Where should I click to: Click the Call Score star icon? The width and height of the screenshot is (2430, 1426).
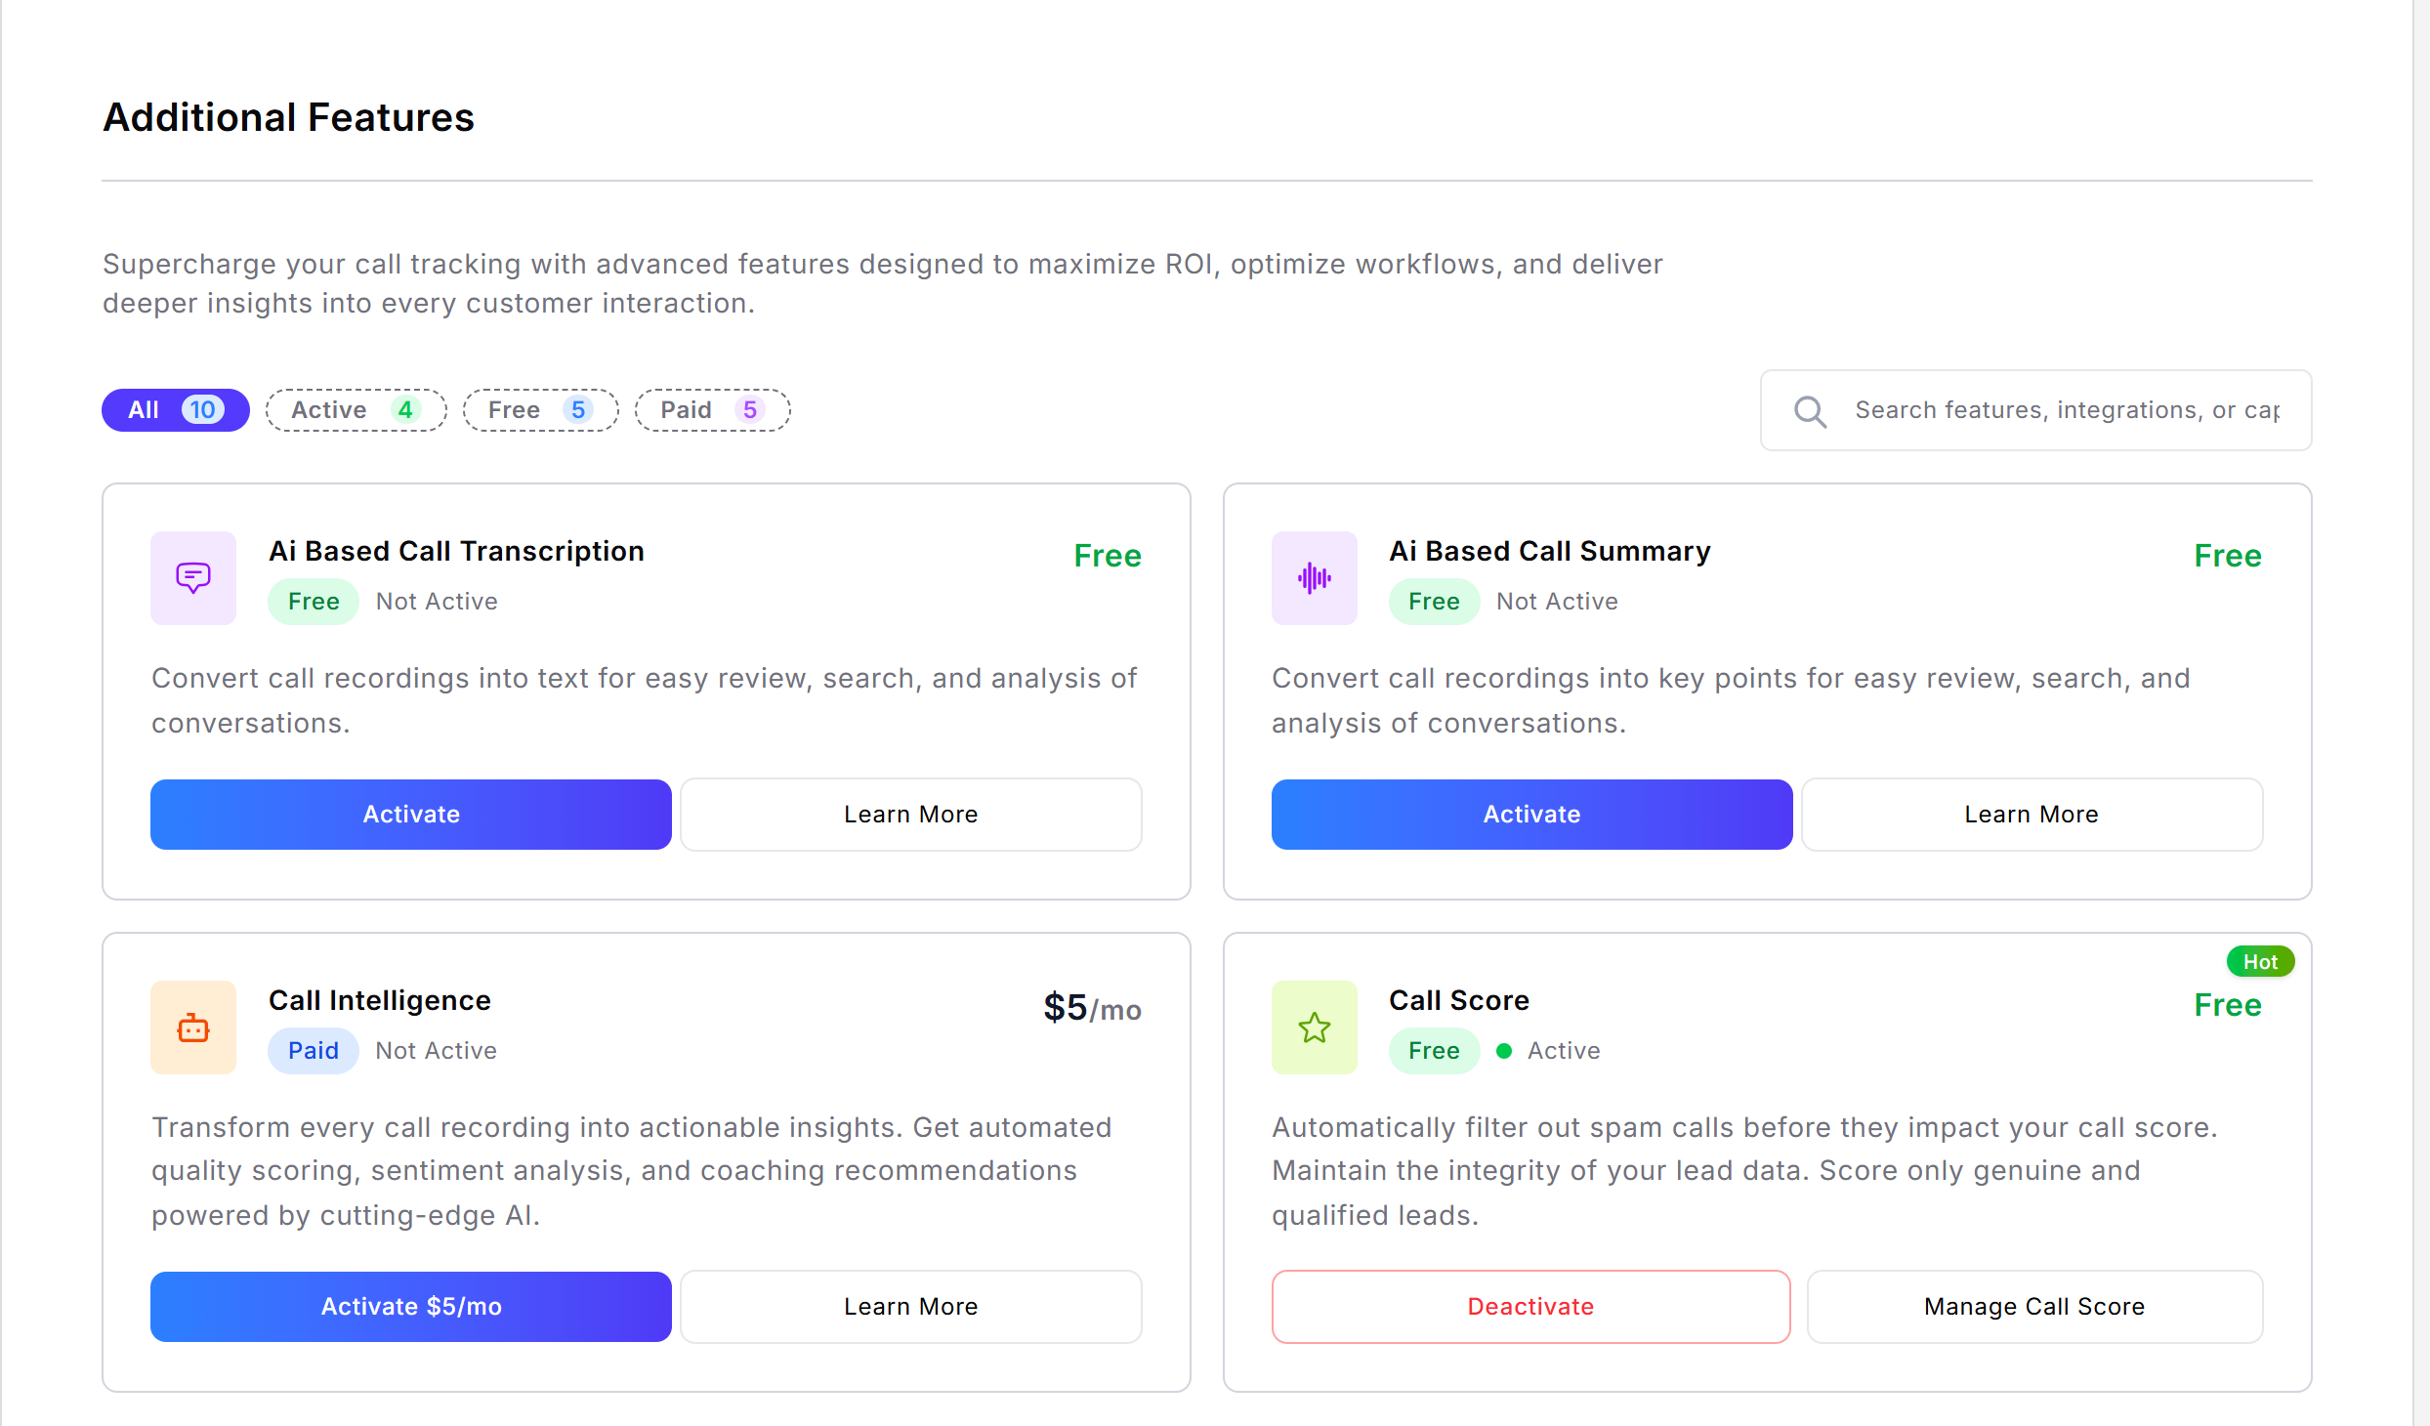pos(1314,1028)
